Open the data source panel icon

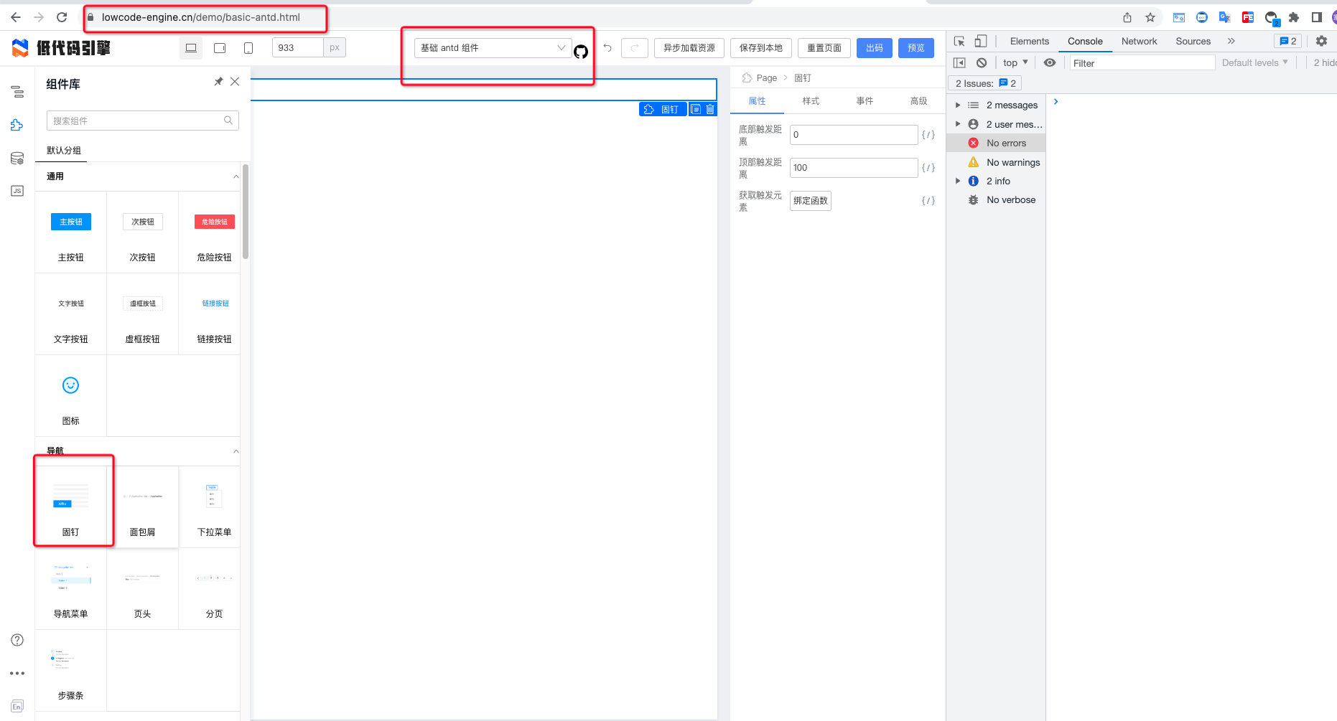click(x=17, y=158)
